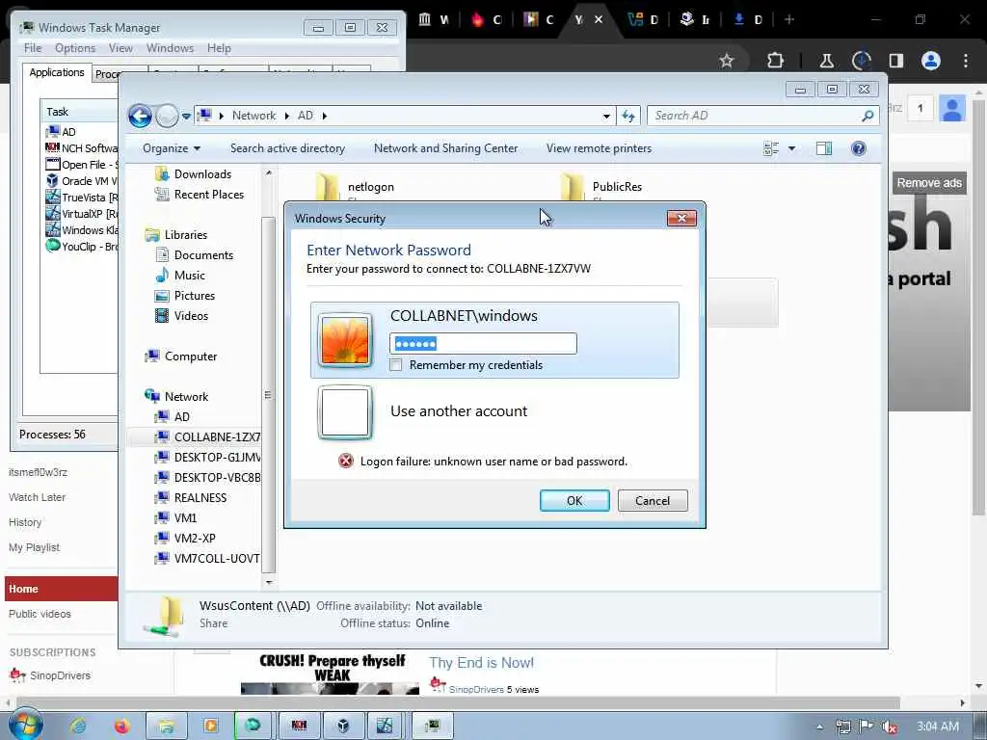Click the Explorer help question mark icon
The width and height of the screenshot is (987, 740).
point(859,148)
